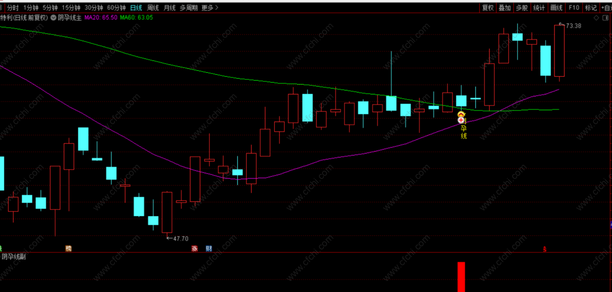Screen dimensions: 612x292
Task: Open the 多股 multi-stock view
Action: (x=522, y=7)
